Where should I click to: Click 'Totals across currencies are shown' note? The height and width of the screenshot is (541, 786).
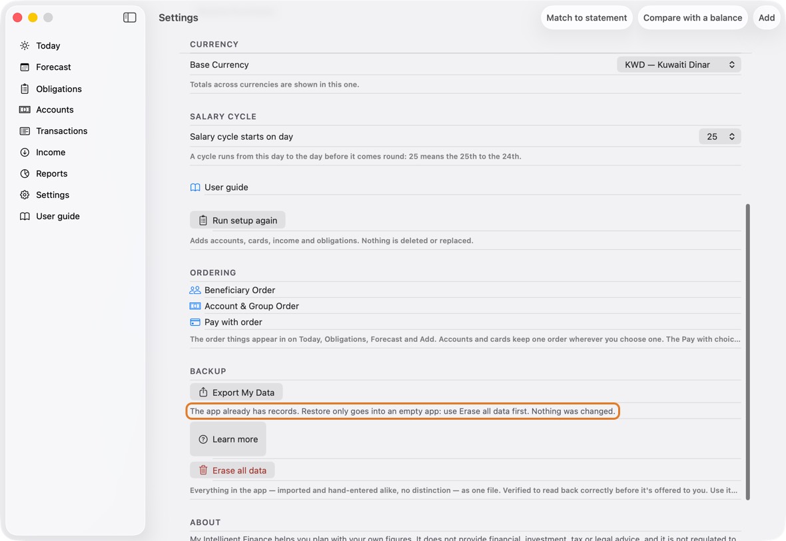pos(274,84)
